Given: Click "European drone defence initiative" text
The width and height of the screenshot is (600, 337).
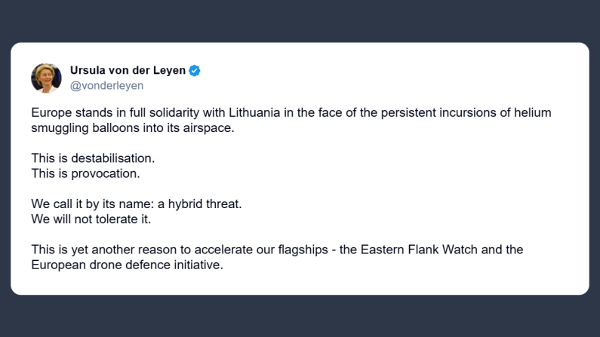Looking at the screenshot, I should click(128, 264).
